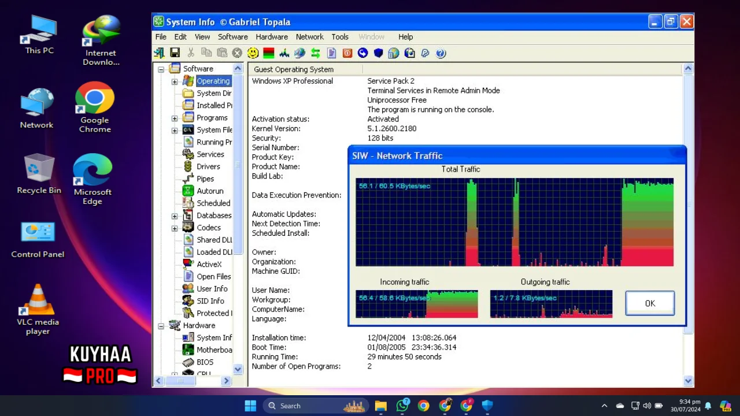Expand the Operating System tree node

[x=175, y=81]
